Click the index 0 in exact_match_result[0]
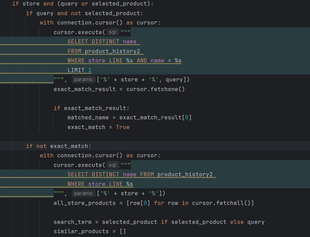 click(x=186, y=118)
